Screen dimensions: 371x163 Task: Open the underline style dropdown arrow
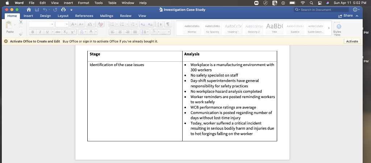tap(52, 32)
